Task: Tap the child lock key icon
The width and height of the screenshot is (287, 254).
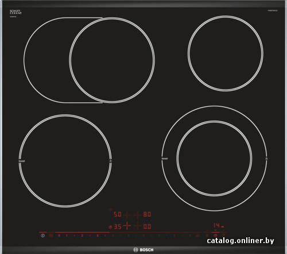Action: tap(51, 236)
